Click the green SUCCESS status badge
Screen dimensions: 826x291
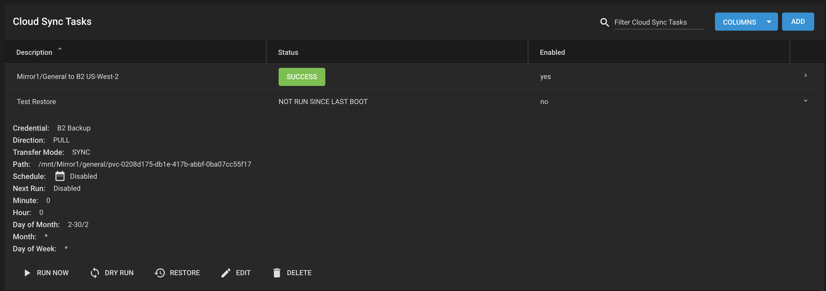(302, 77)
